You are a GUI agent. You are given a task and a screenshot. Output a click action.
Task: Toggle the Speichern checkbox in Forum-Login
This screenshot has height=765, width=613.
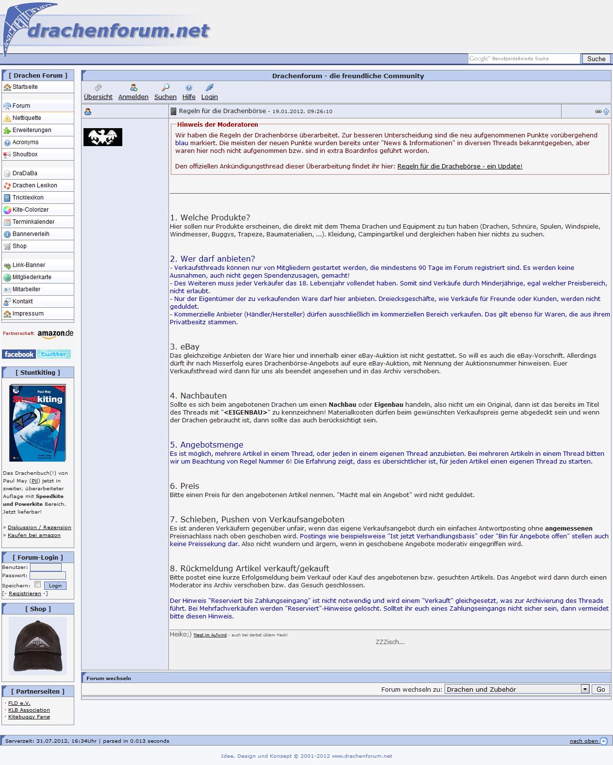pyautogui.click(x=37, y=584)
